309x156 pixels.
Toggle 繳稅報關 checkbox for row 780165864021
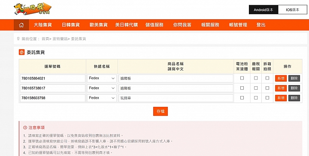(256, 78)
